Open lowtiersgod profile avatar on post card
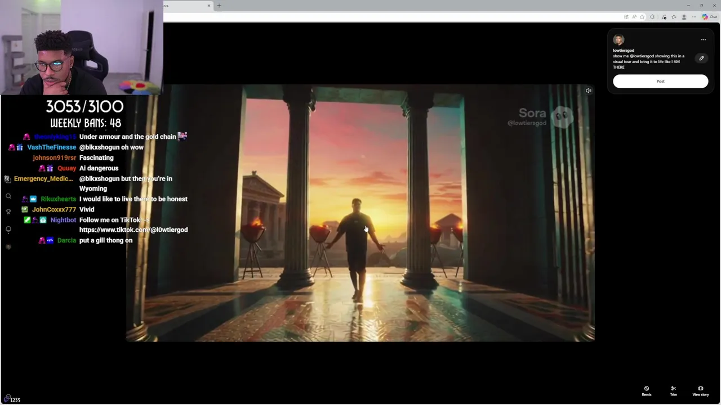This screenshot has height=405, width=721. point(618,40)
